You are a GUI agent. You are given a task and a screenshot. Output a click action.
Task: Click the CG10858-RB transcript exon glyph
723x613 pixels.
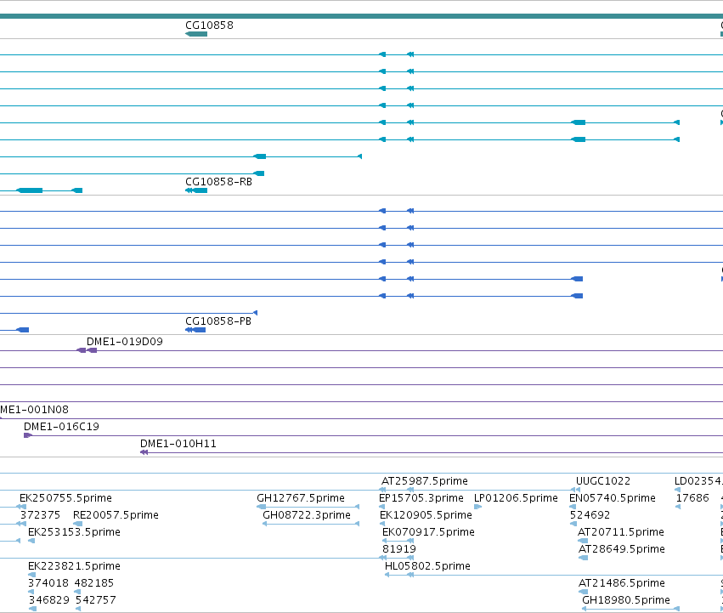click(x=196, y=190)
